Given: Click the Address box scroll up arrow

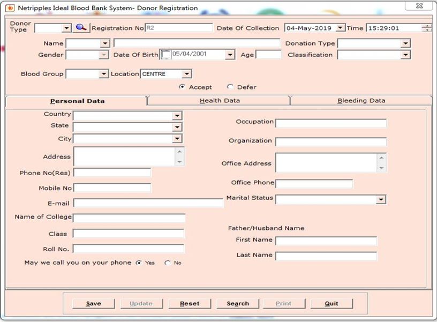Looking at the screenshot, I should 179,152.
